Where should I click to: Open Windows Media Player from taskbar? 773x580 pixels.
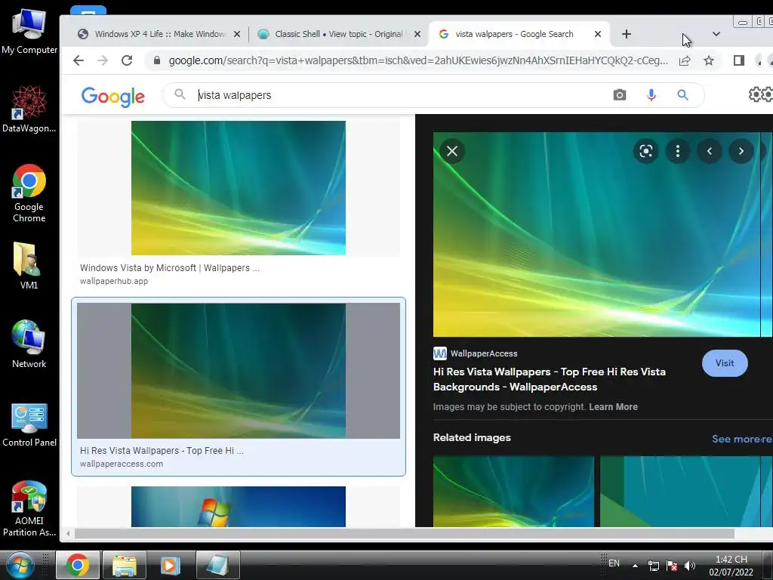170,565
